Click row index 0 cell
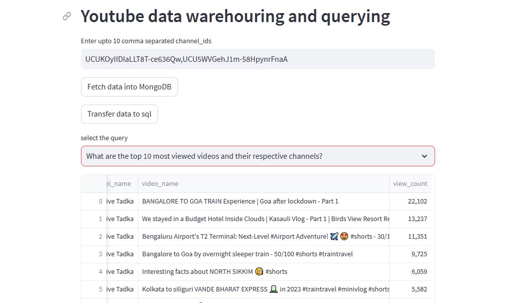 coord(95,201)
